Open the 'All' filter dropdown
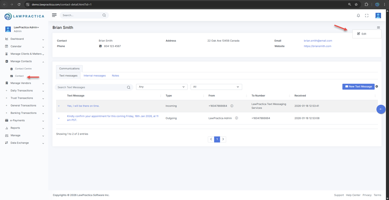This screenshot has width=389, height=200. point(216,87)
